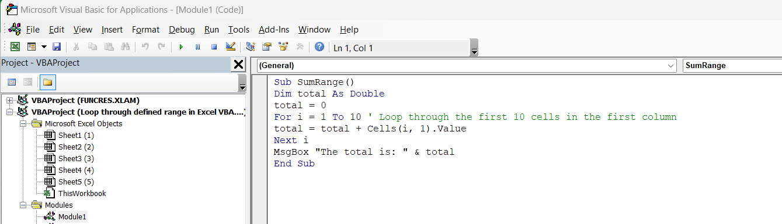Screen dimensions: 782x224
Task: Open the Object Browser icon
Action: 283,47
